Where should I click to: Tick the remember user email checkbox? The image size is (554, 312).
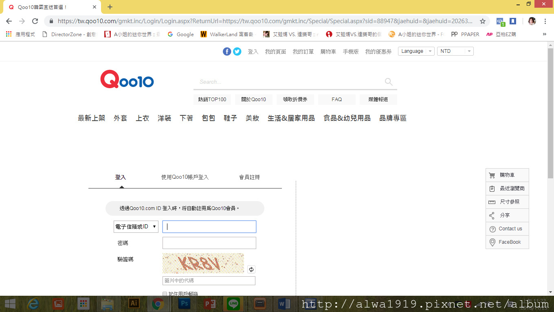[x=165, y=294]
